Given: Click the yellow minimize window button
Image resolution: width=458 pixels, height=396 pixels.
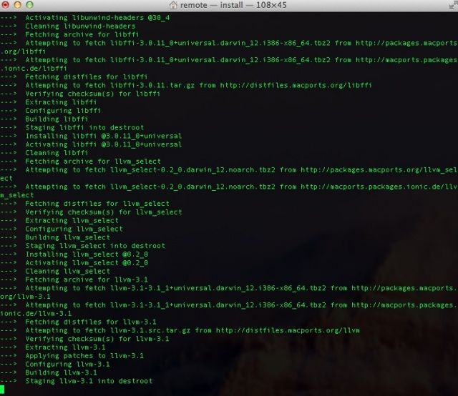Looking at the screenshot, I should pyautogui.click(x=17, y=5).
